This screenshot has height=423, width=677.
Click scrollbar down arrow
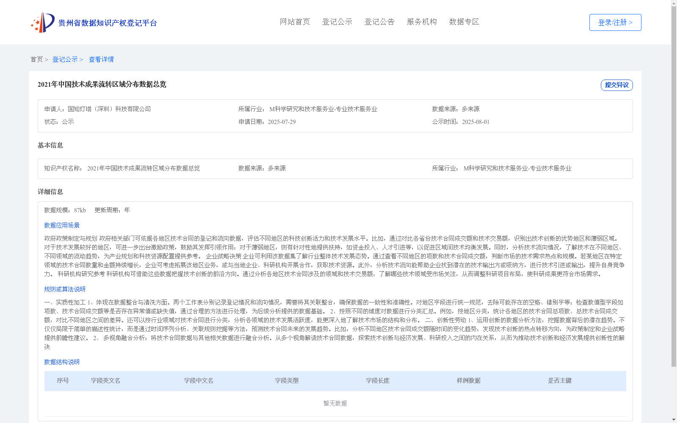coord(674,420)
